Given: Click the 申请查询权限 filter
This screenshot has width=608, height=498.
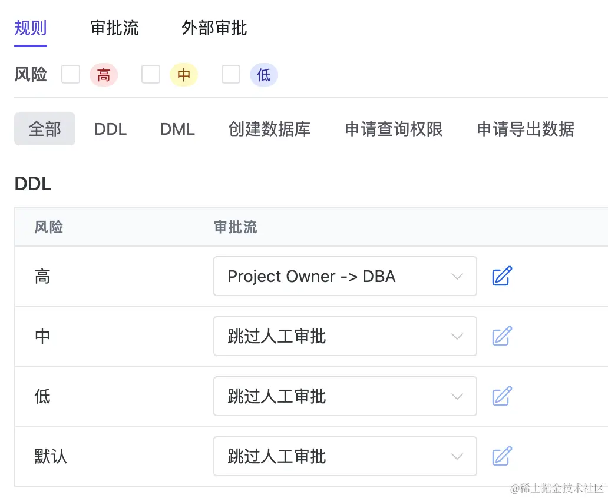Looking at the screenshot, I should [x=394, y=129].
